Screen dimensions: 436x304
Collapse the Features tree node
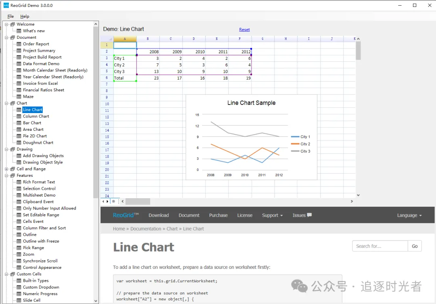point(6,176)
